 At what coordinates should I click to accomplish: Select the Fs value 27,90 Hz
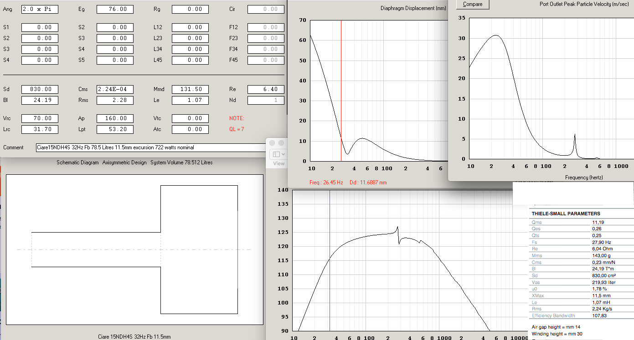pos(601,242)
